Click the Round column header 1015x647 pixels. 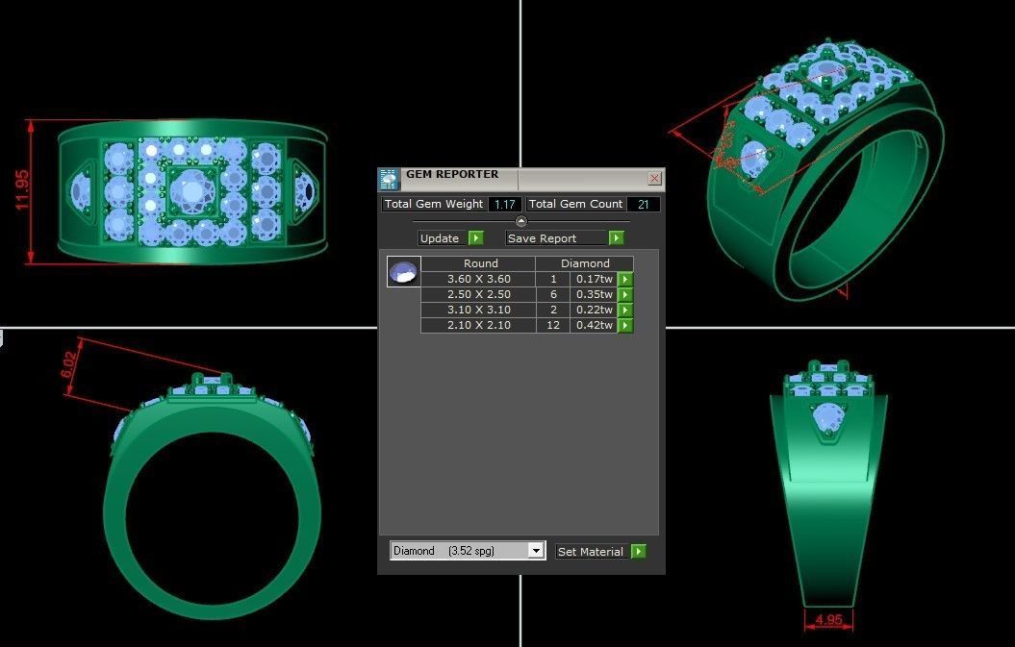[478, 263]
